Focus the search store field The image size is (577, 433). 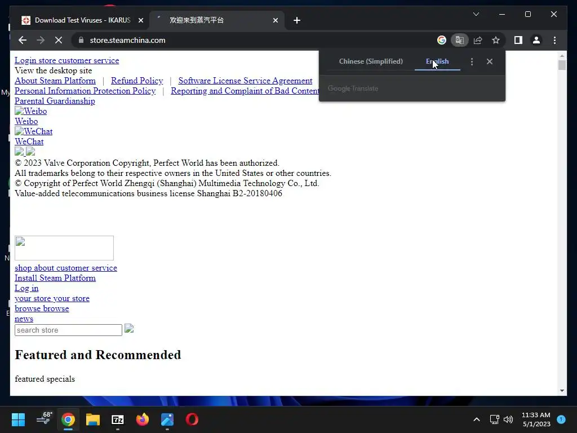point(68,330)
